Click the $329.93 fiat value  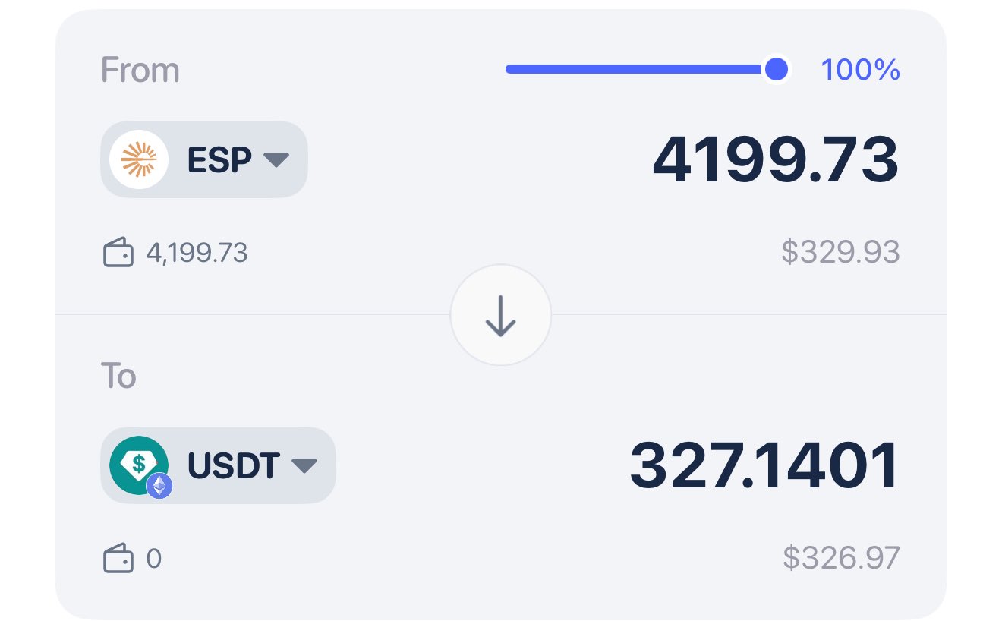click(x=840, y=253)
